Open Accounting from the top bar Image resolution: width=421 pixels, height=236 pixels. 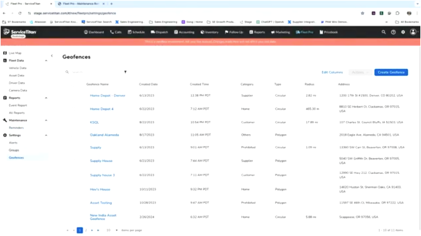click(x=184, y=32)
